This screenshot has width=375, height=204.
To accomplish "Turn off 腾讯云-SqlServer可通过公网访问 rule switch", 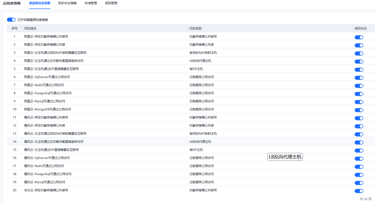I will pos(359,158).
